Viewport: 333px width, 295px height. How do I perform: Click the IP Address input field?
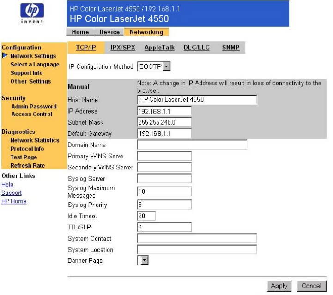(164, 111)
